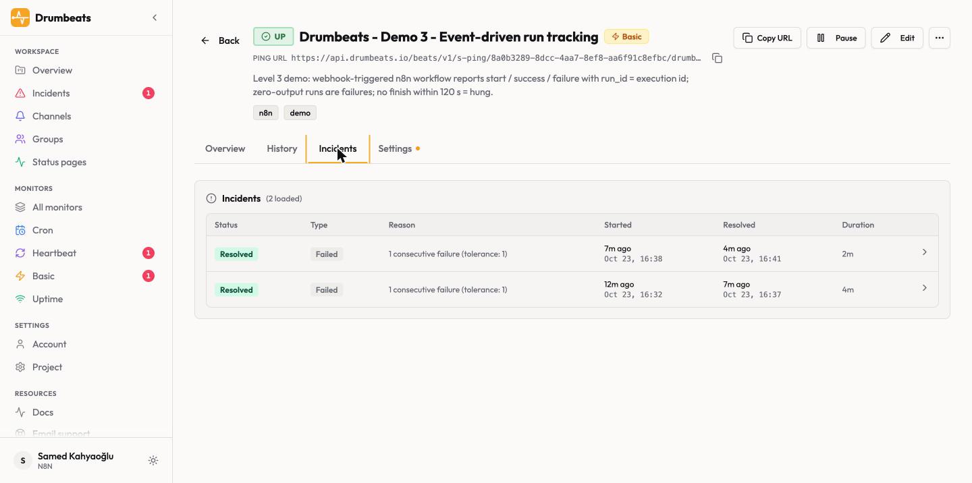
Task: Click the 2m duration value
Action: (x=848, y=254)
